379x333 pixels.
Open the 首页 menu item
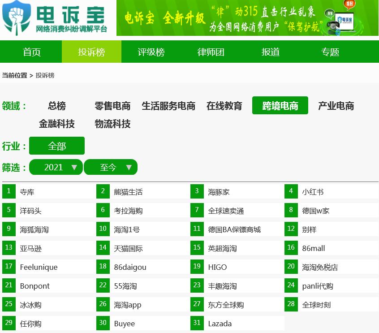(x=32, y=52)
